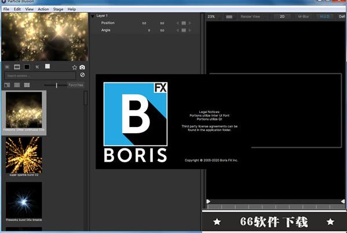Click the Angle parameter label
347x233 pixels.
coord(105,30)
